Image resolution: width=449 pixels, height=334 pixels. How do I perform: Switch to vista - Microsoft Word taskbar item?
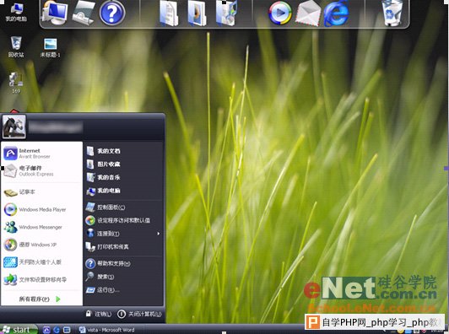tap(106, 330)
